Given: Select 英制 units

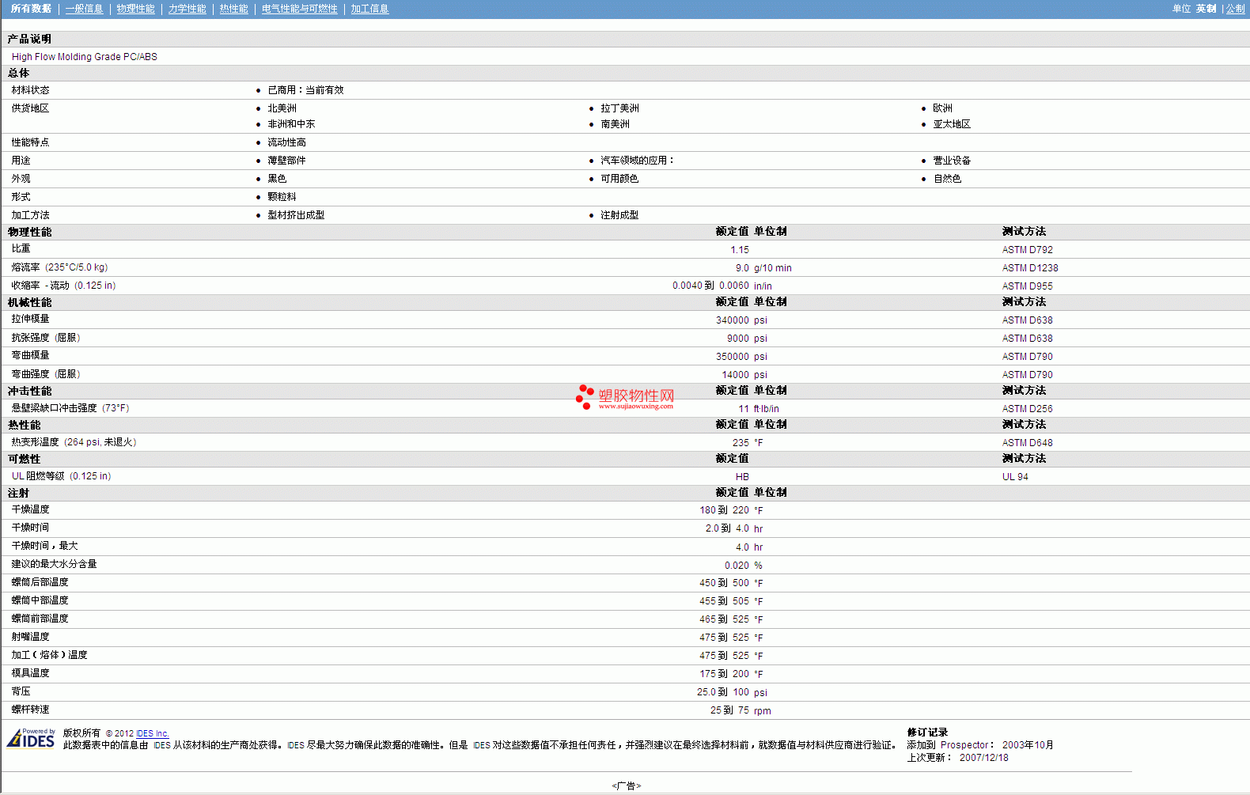Looking at the screenshot, I should pyautogui.click(x=1206, y=9).
